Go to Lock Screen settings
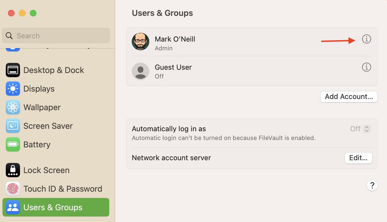This screenshot has height=222, width=387. 47,170
